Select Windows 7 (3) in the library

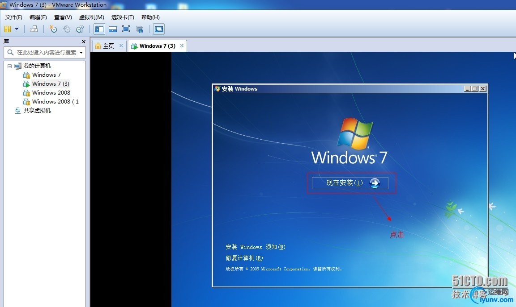pyautogui.click(x=51, y=83)
